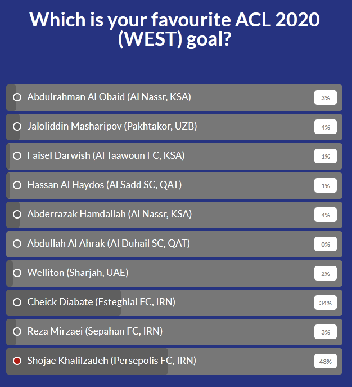The width and height of the screenshot is (352, 387).
Task: Select Jaloliddin Masharipov radio button
Action: click(17, 127)
